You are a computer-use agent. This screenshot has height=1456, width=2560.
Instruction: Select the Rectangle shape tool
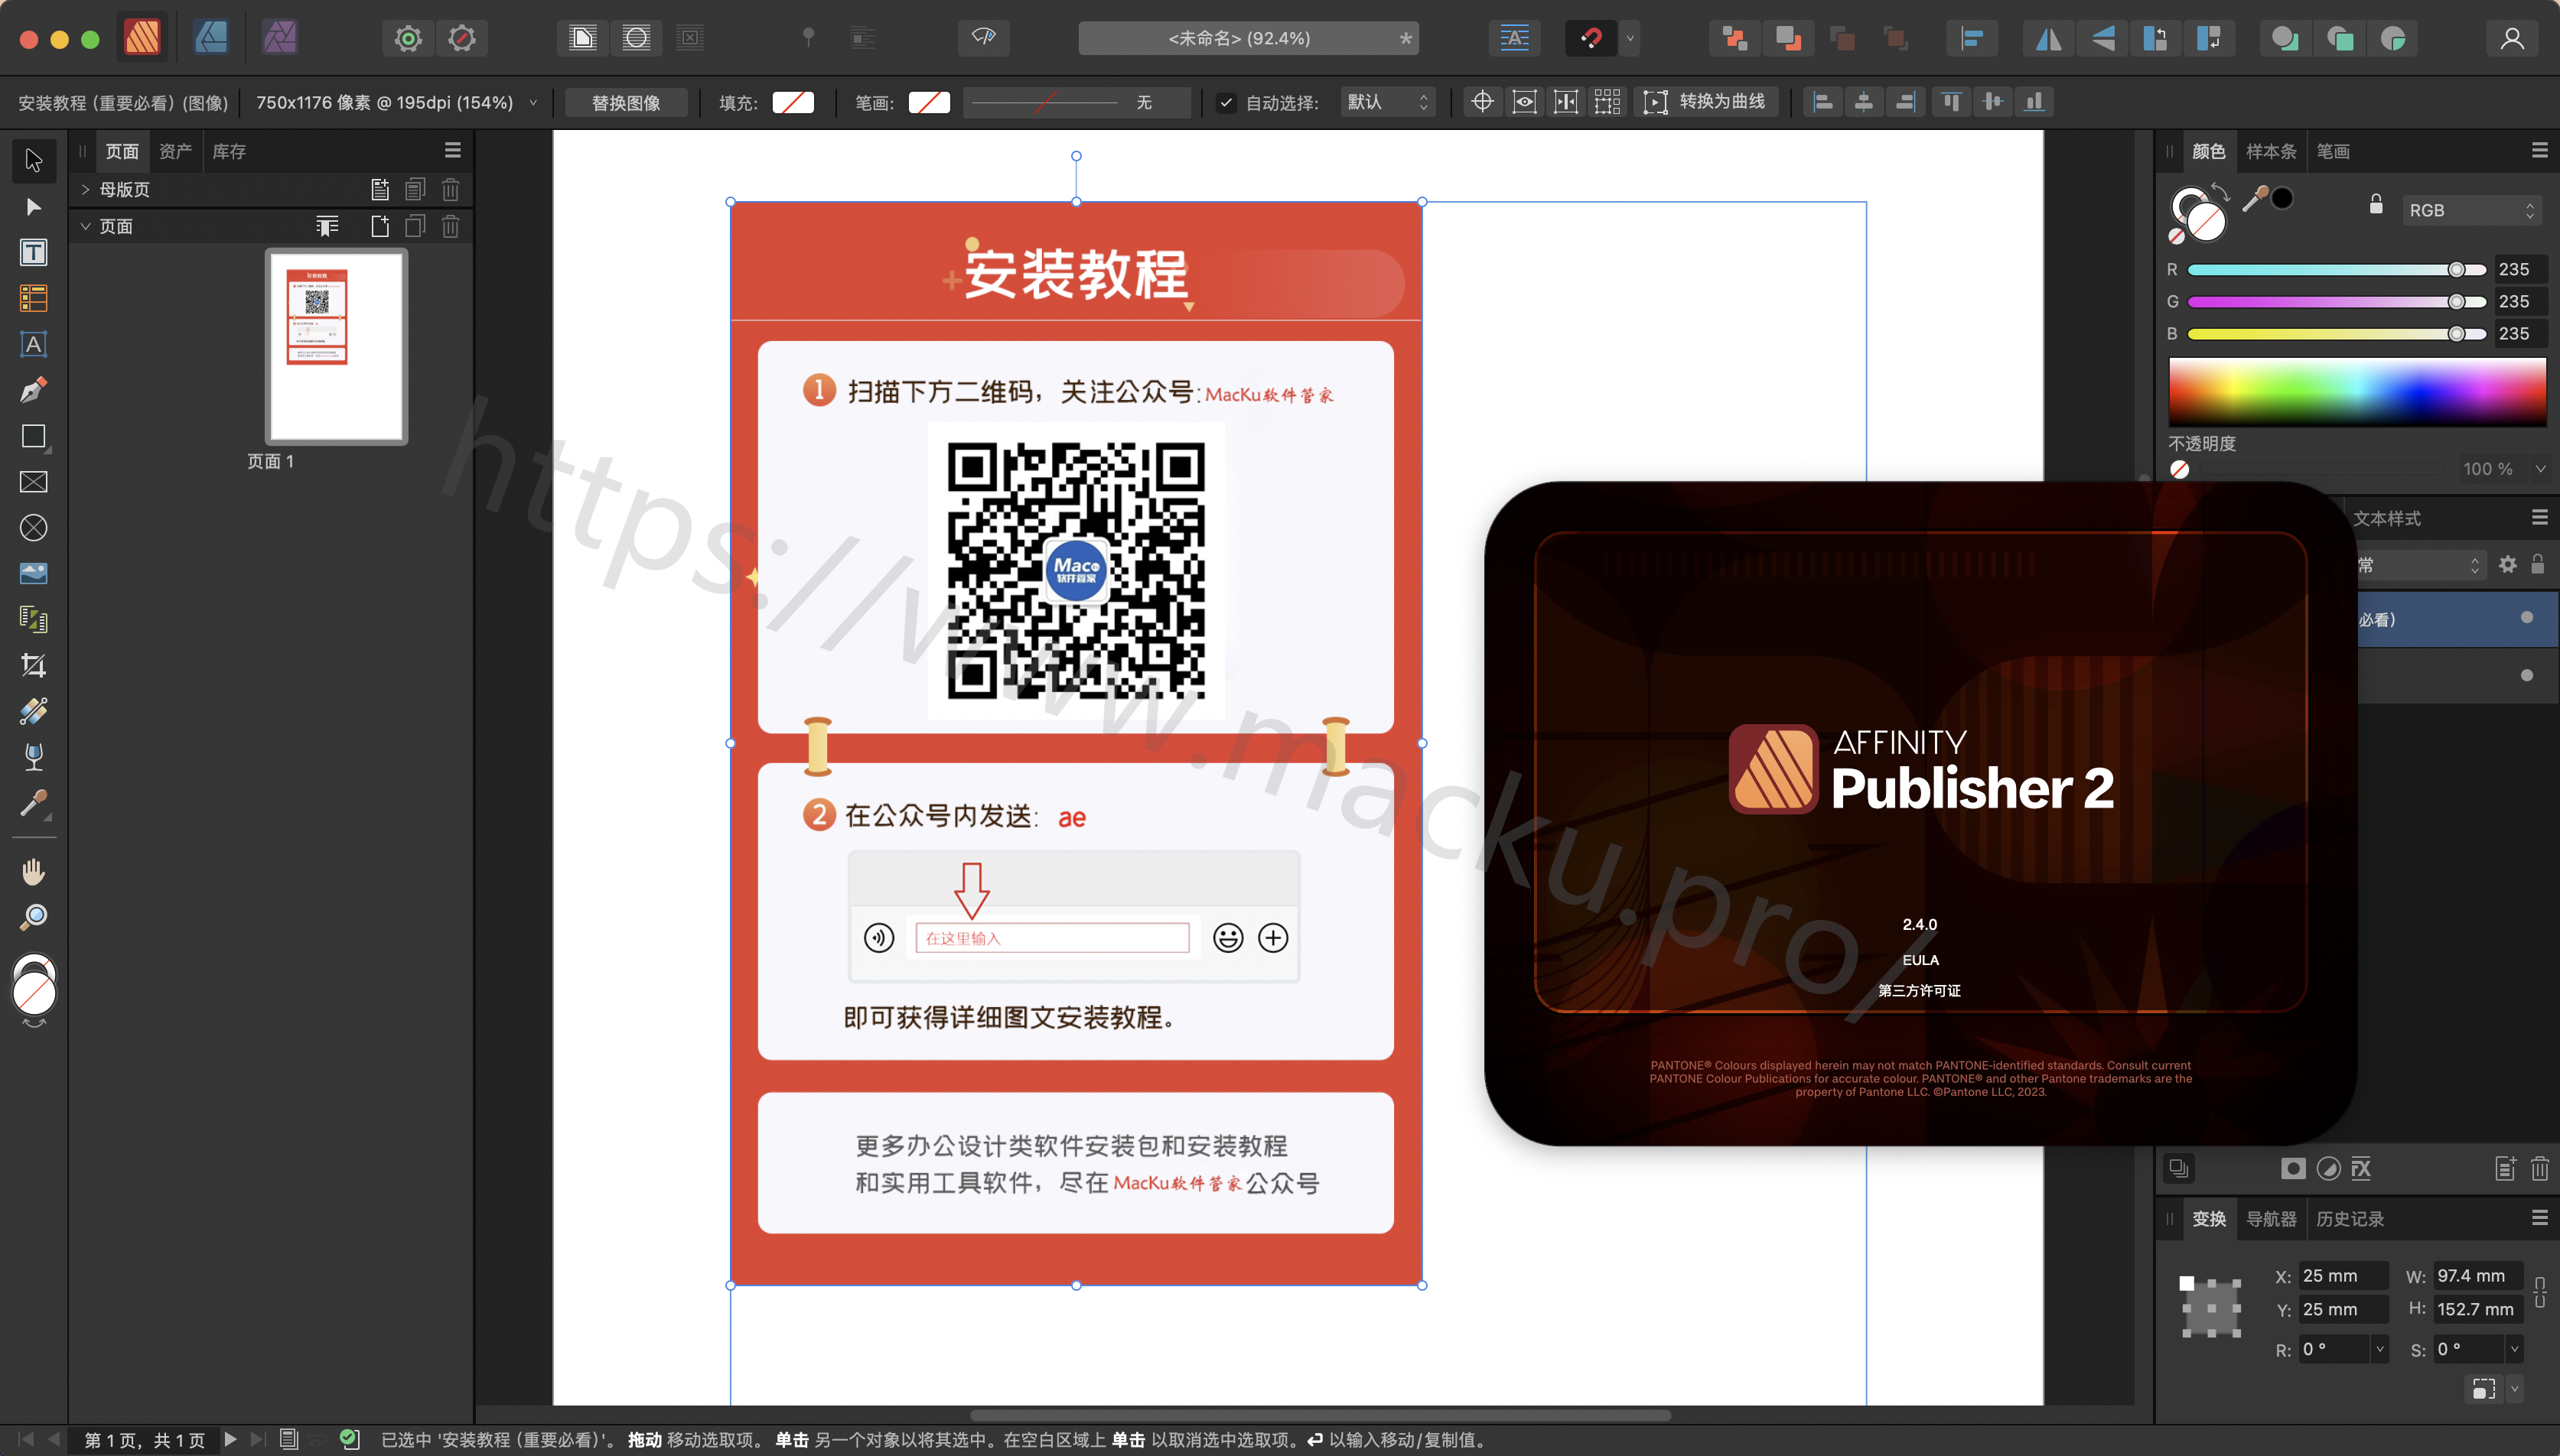tap(33, 436)
